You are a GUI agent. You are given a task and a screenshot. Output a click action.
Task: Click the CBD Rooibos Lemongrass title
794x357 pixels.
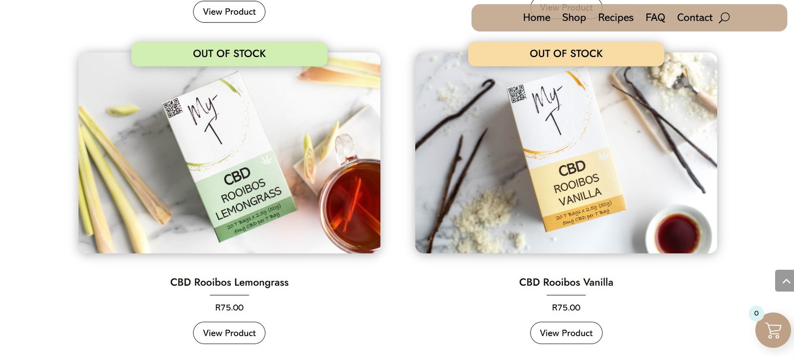coord(229,282)
